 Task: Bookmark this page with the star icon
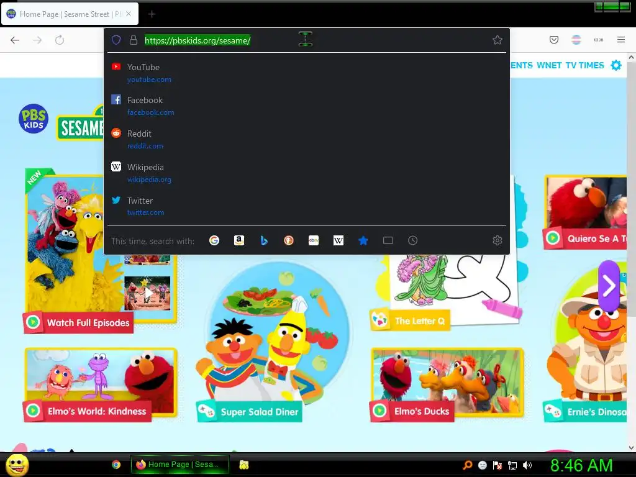[497, 40]
